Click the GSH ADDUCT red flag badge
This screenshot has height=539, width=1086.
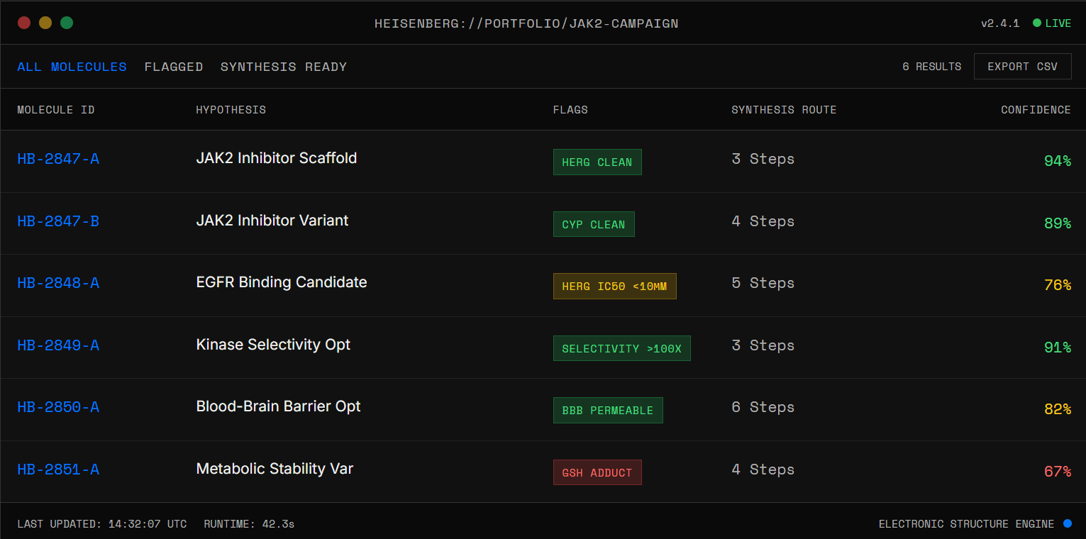coord(597,473)
